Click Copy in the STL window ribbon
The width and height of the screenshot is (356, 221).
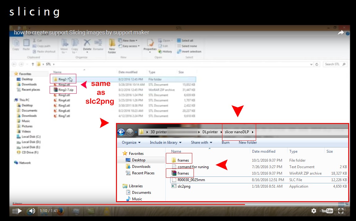tap(16, 45)
